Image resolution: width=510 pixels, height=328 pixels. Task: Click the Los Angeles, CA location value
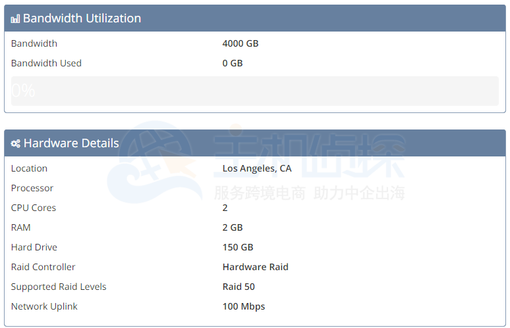(257, 168)
